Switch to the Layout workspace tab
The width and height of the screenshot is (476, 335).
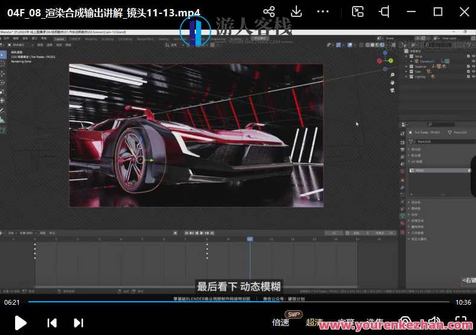[x=59, y=39]
